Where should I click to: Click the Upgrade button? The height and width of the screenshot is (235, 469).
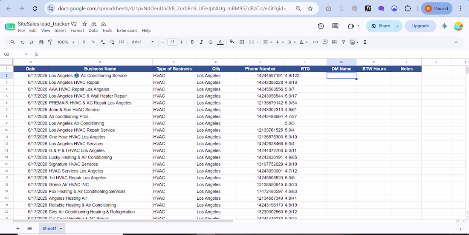click(x=420, y=26)
